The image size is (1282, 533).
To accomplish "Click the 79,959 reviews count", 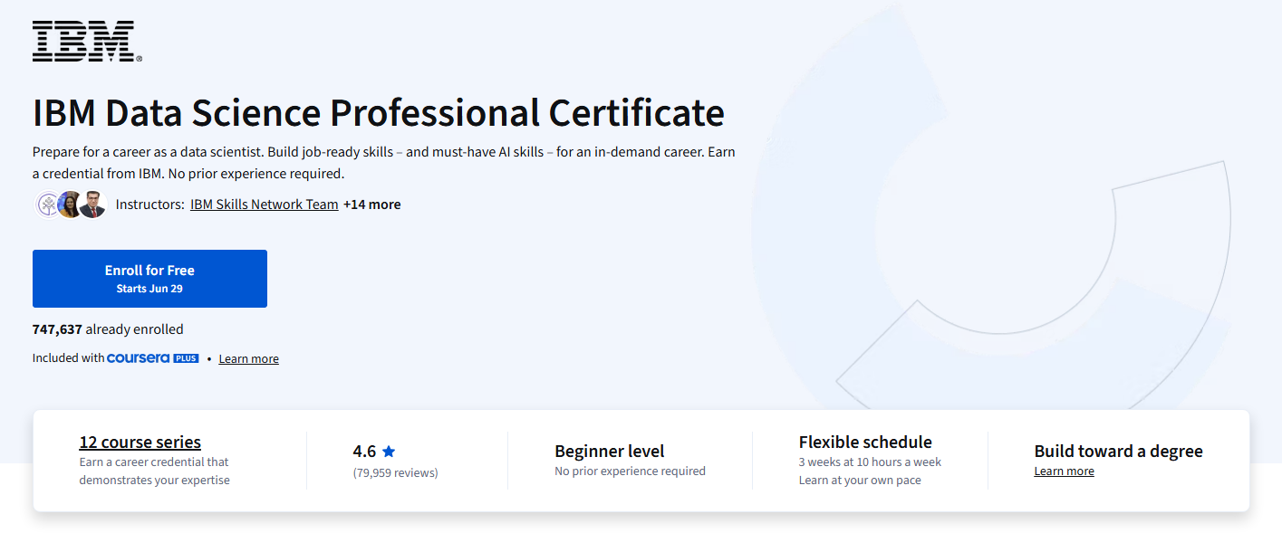I will (395, 472).
